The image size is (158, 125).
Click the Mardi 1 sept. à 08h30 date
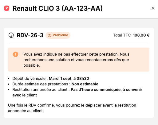click(69, 79)
